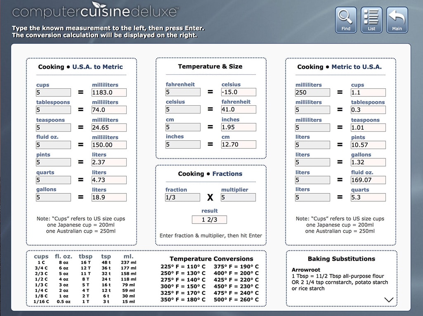Viewport: 423px width, 316px height.
Task: Click the gallons result 1.32
Action: pyautogui.click(x=368, y=162)
